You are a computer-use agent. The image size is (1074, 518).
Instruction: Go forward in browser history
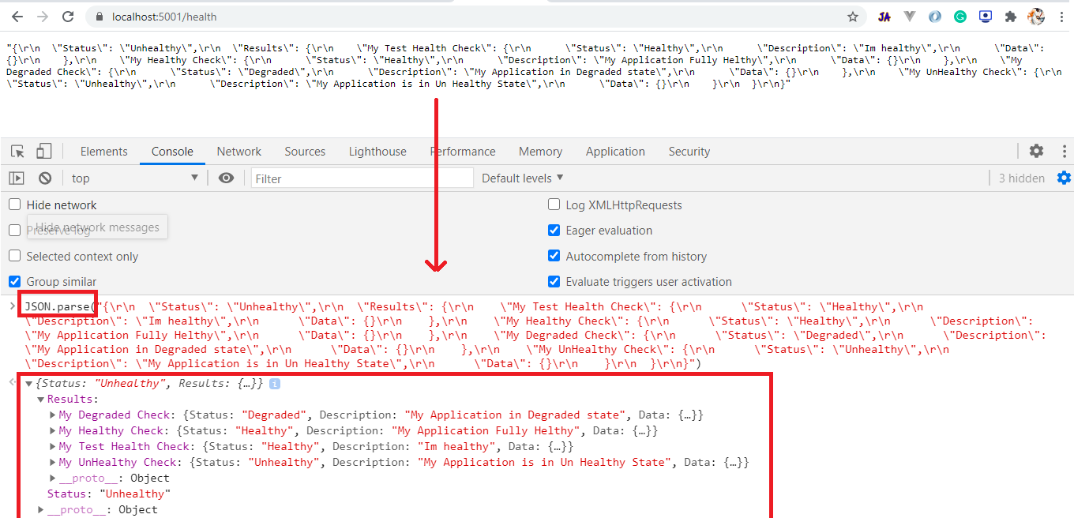(x=42, y=17)
